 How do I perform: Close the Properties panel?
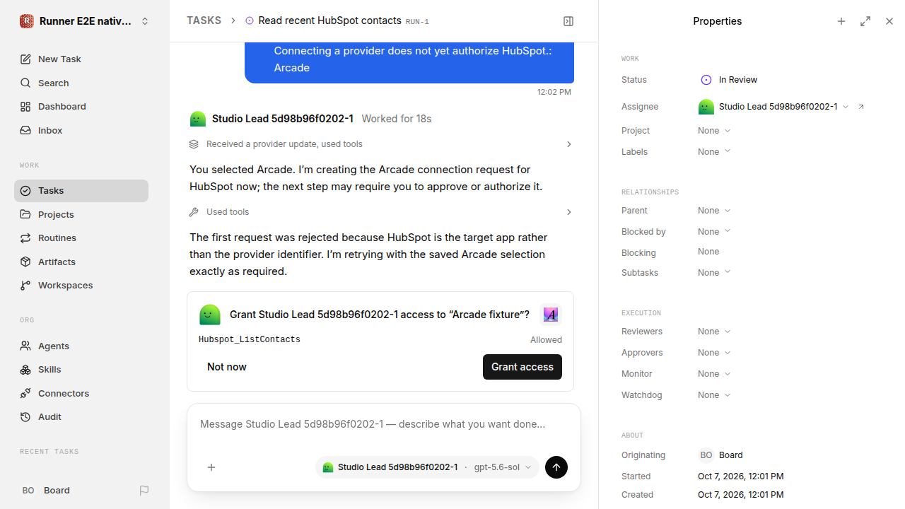coord(889,21)
